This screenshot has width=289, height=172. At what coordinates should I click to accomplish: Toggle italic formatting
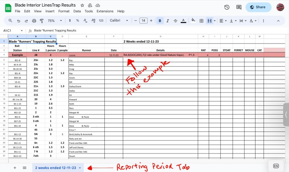tap(168, 20)
